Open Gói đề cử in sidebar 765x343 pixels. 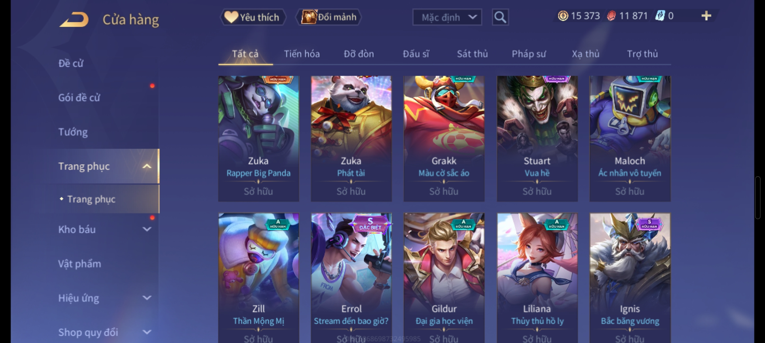pyautogui.click(x=79, y=98)
